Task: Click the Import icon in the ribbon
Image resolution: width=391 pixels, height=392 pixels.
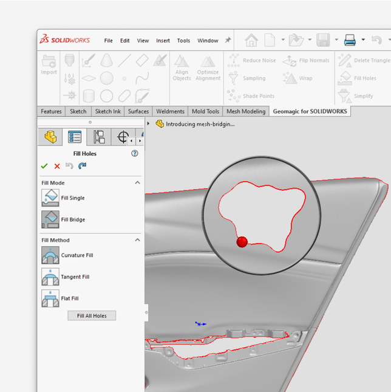Action: point(49,64)
